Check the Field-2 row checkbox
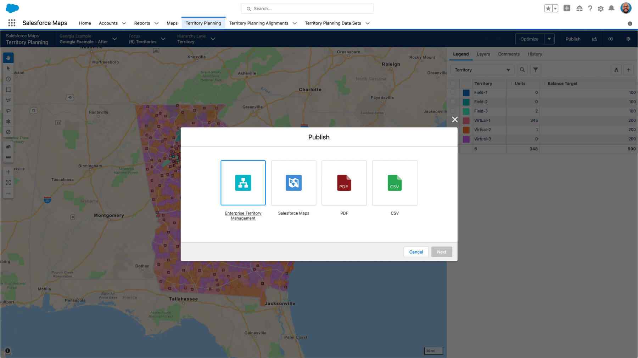 point(453,102)
